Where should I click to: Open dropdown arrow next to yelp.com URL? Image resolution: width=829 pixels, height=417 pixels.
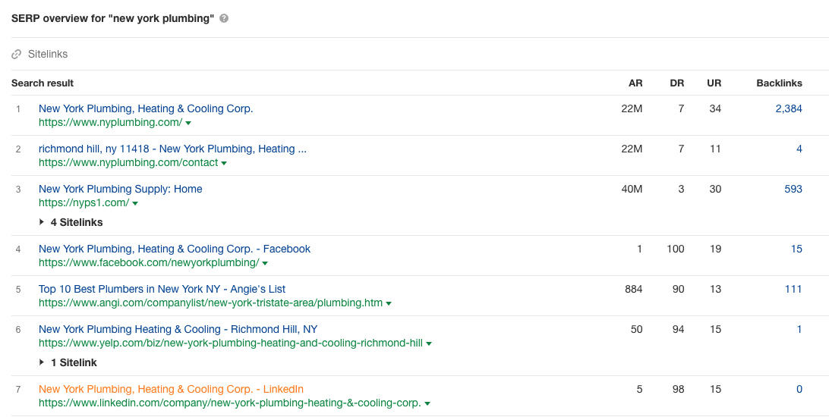coord(429,343)
